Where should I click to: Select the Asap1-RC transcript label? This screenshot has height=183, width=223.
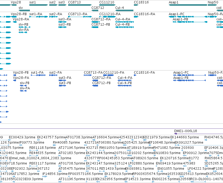pos(177,14)
